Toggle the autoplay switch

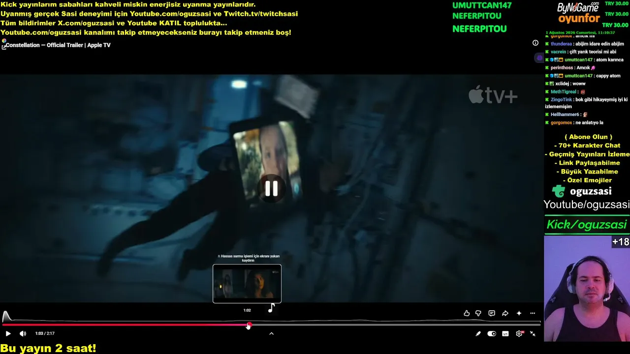point(492,333)
